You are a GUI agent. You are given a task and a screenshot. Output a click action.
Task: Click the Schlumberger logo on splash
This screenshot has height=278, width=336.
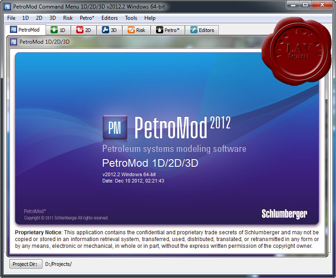(x=284, y=214)
